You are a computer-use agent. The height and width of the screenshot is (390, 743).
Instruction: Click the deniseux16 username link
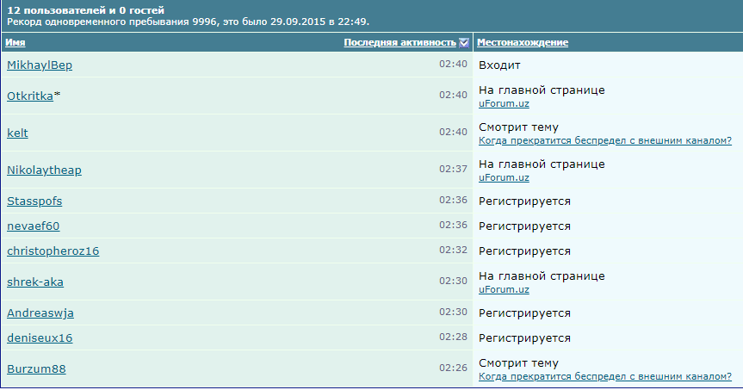pos(40,337)
